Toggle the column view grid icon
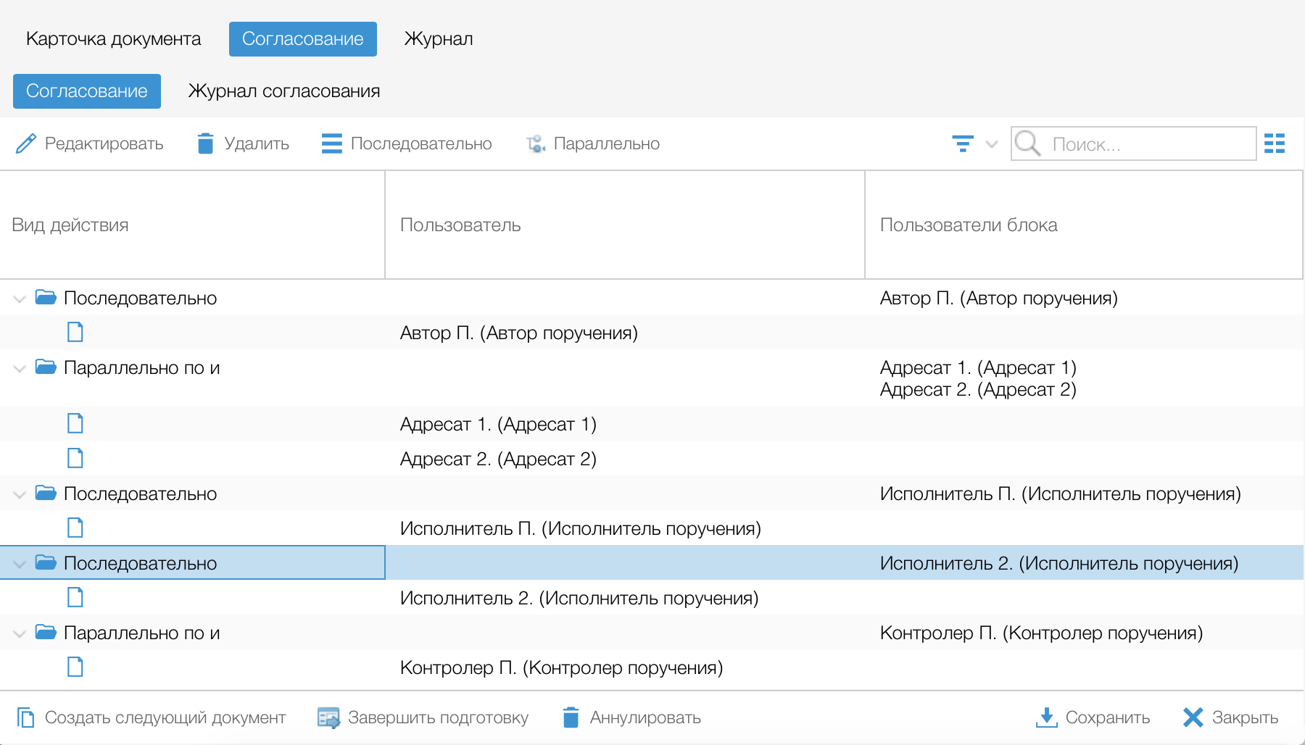Screen dimensions: 1305x745 (x=1274, y=143)
